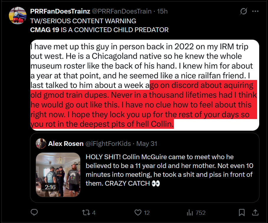268x223 pixels.
Task: Open the PRRFanDoesTrainz train profile avatar
Action: pos(18,16)
